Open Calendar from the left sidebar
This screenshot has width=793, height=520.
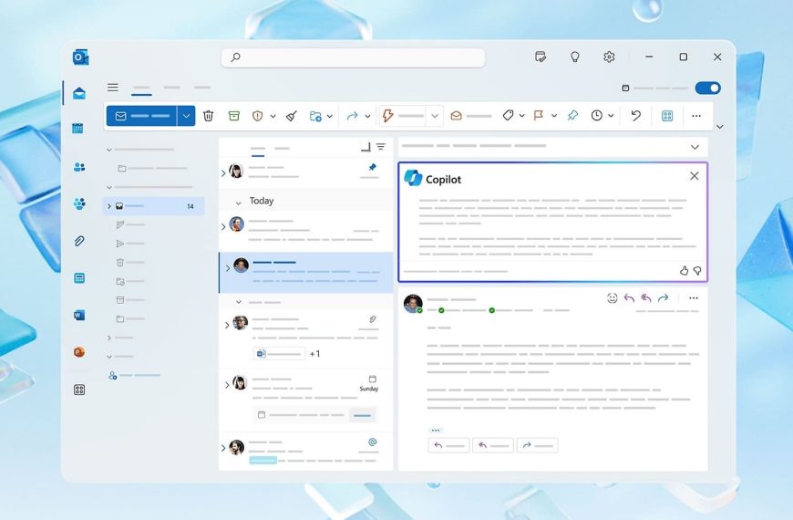tap(78, 129)
